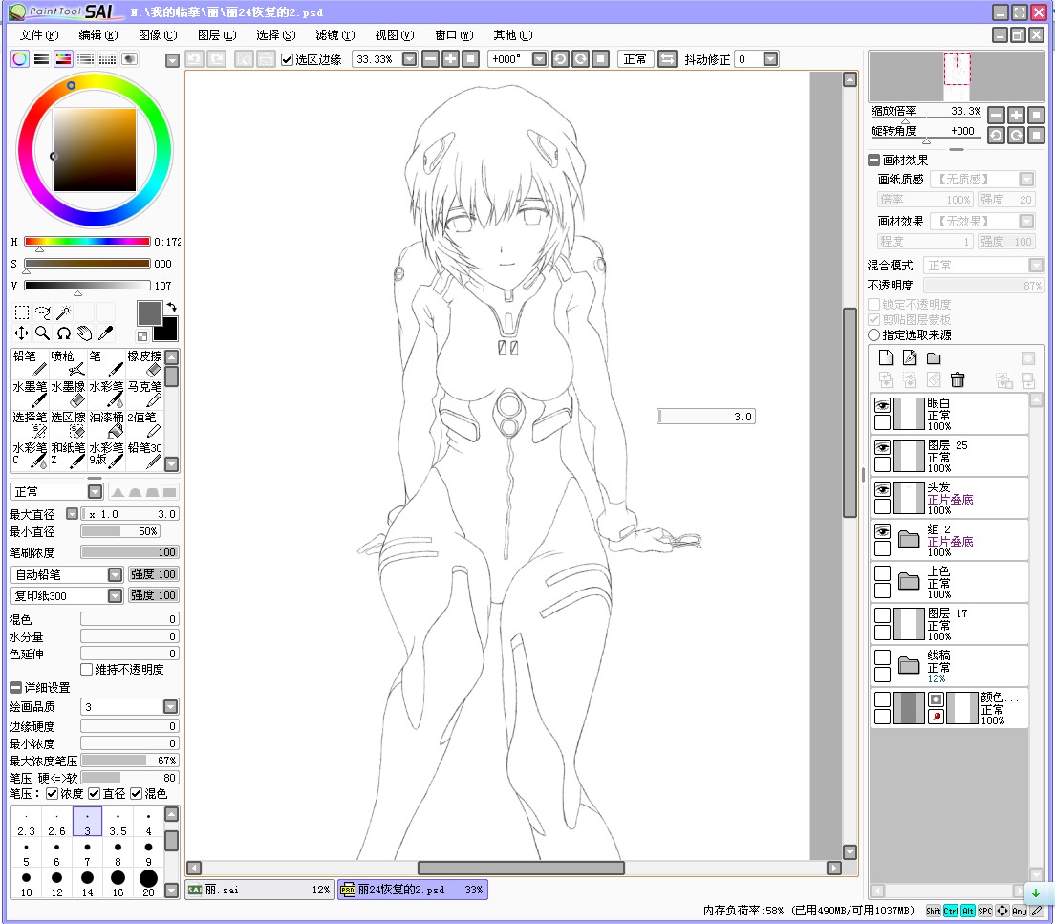The image size is (1055, 924).
Task: Open the brush blend mode 正常 dropdown
Action: (x=95, y=492)
